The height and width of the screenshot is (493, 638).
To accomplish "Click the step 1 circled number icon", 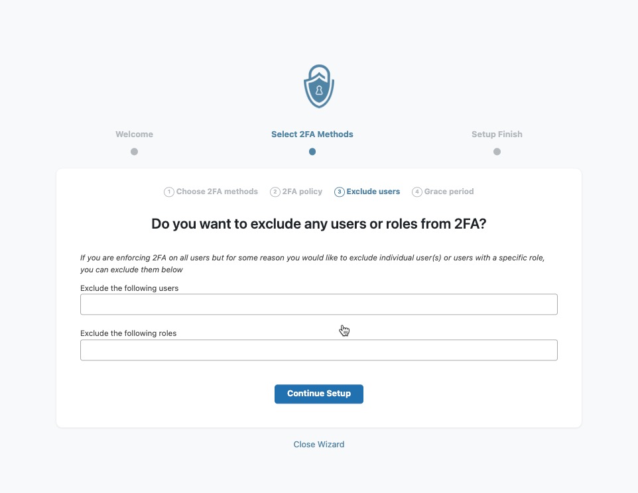I will click(168, 192).
